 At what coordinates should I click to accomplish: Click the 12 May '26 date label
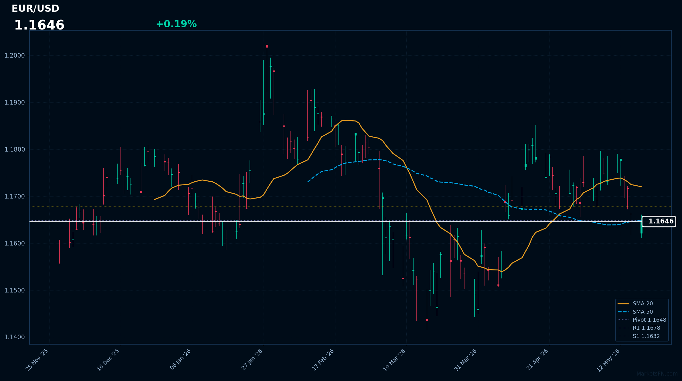coord(608,360)
